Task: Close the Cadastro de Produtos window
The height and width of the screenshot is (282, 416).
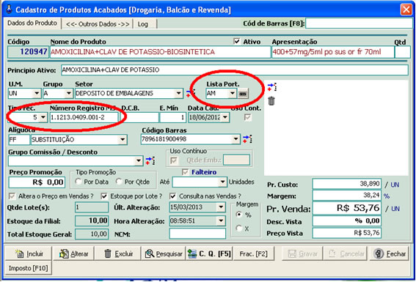Action: tap(406, 10)
